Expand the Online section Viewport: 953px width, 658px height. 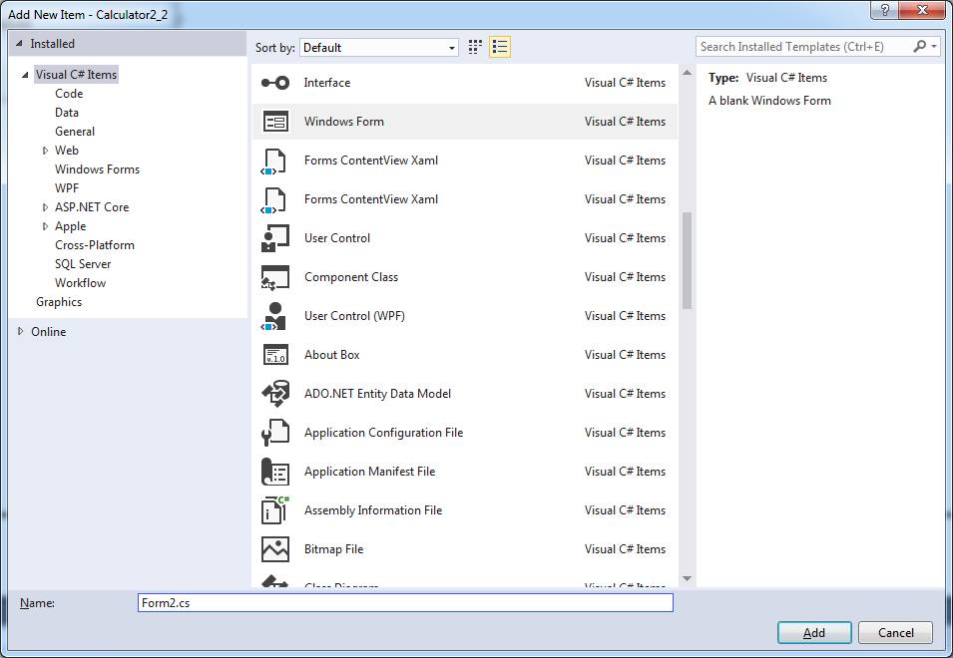point(21,332)
